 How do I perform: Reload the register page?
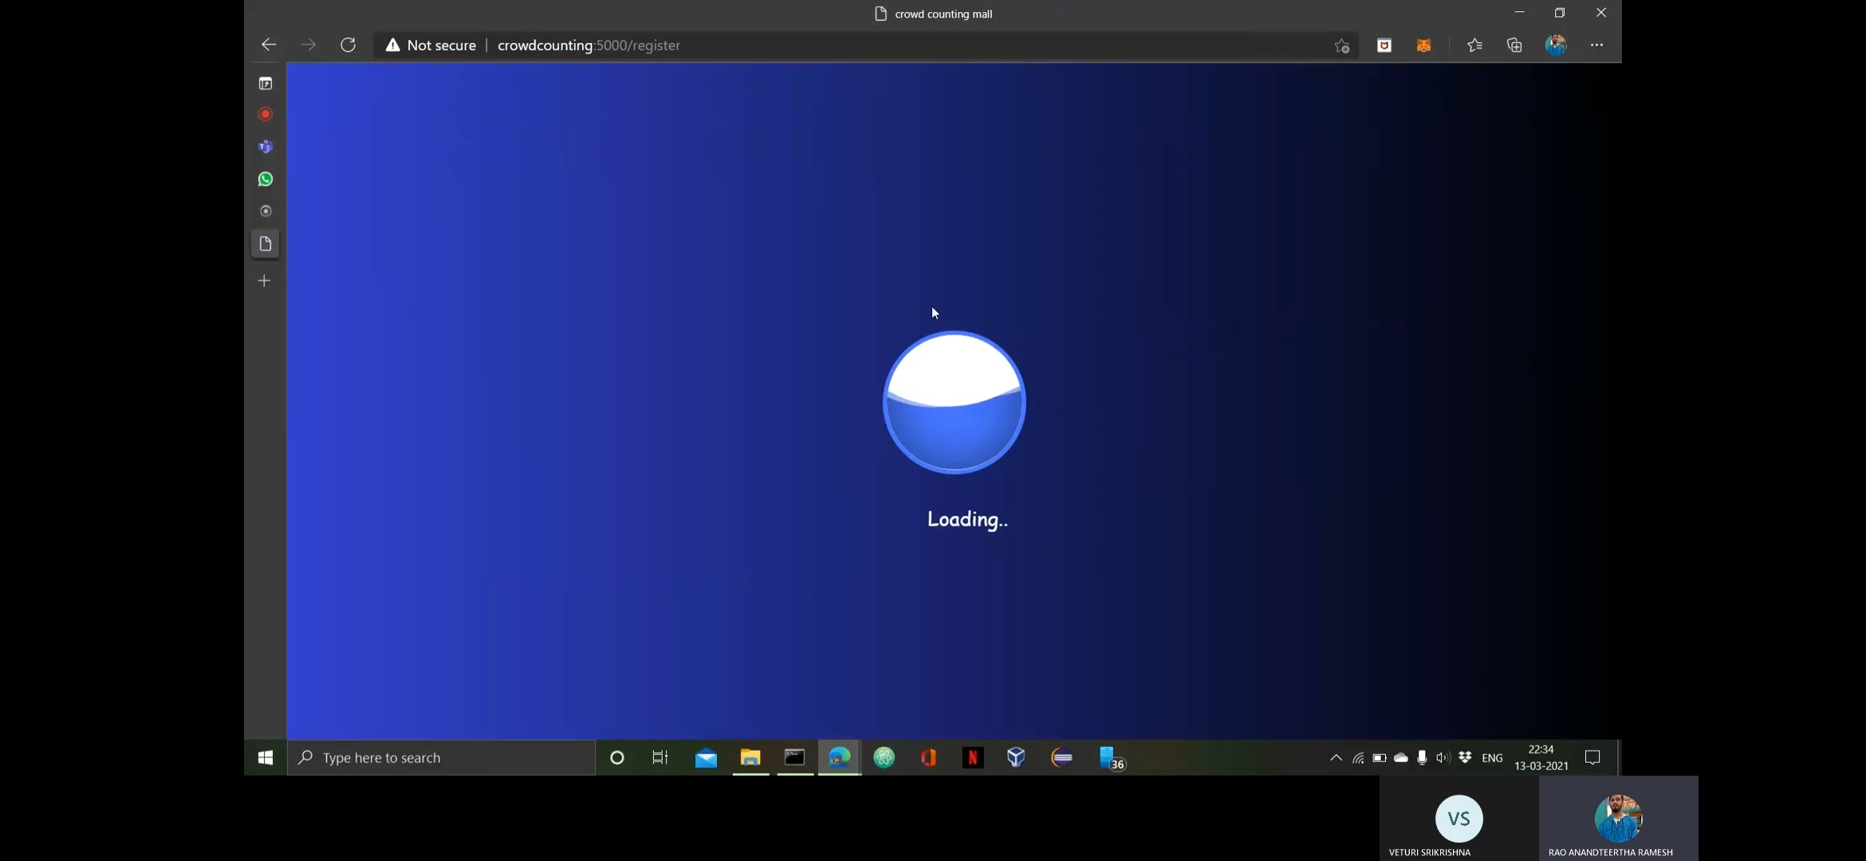point(348,45)
